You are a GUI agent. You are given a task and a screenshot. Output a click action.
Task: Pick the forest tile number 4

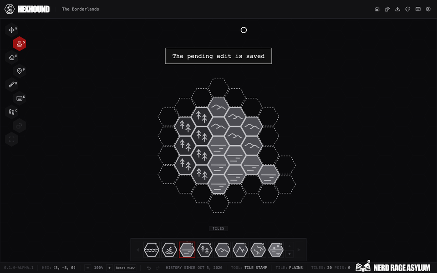point(205,250)
